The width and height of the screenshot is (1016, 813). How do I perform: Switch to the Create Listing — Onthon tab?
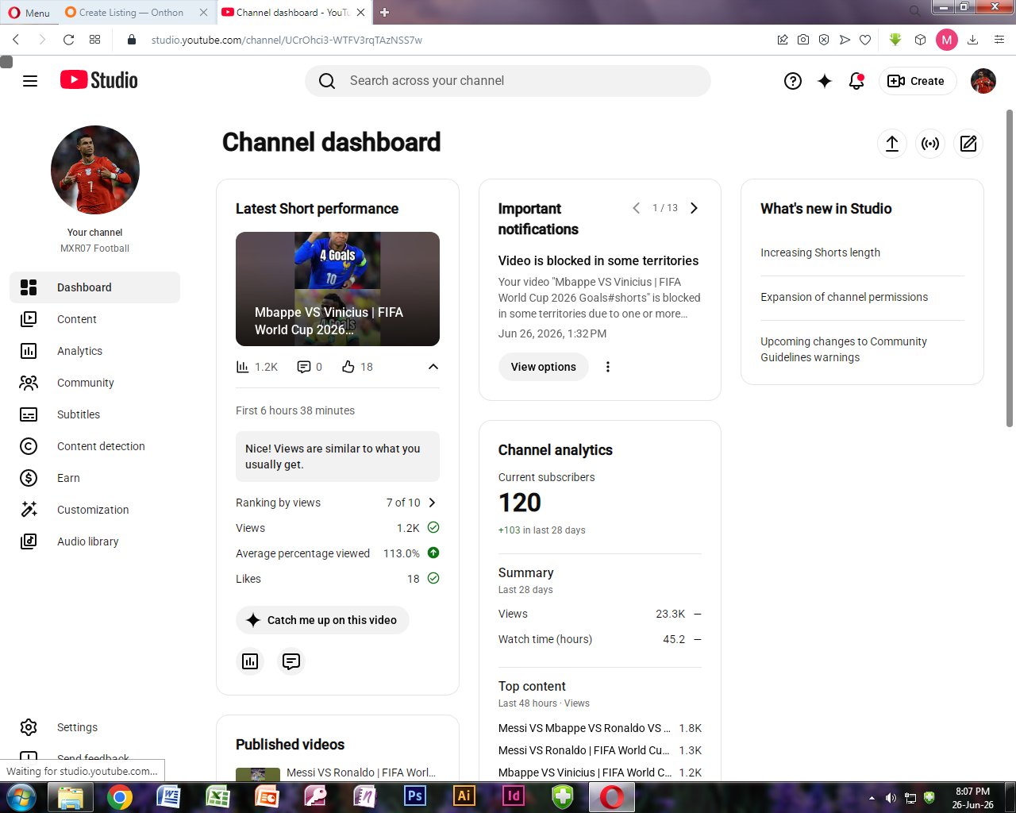[131, 12]
